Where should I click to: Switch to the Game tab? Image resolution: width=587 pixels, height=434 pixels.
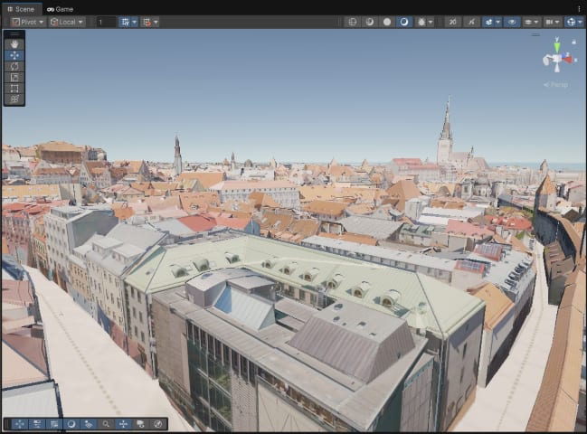[x=60, y=9]
